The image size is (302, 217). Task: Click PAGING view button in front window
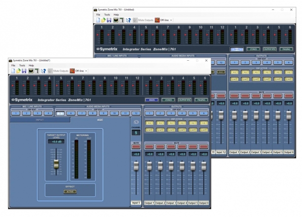[201, 100]
